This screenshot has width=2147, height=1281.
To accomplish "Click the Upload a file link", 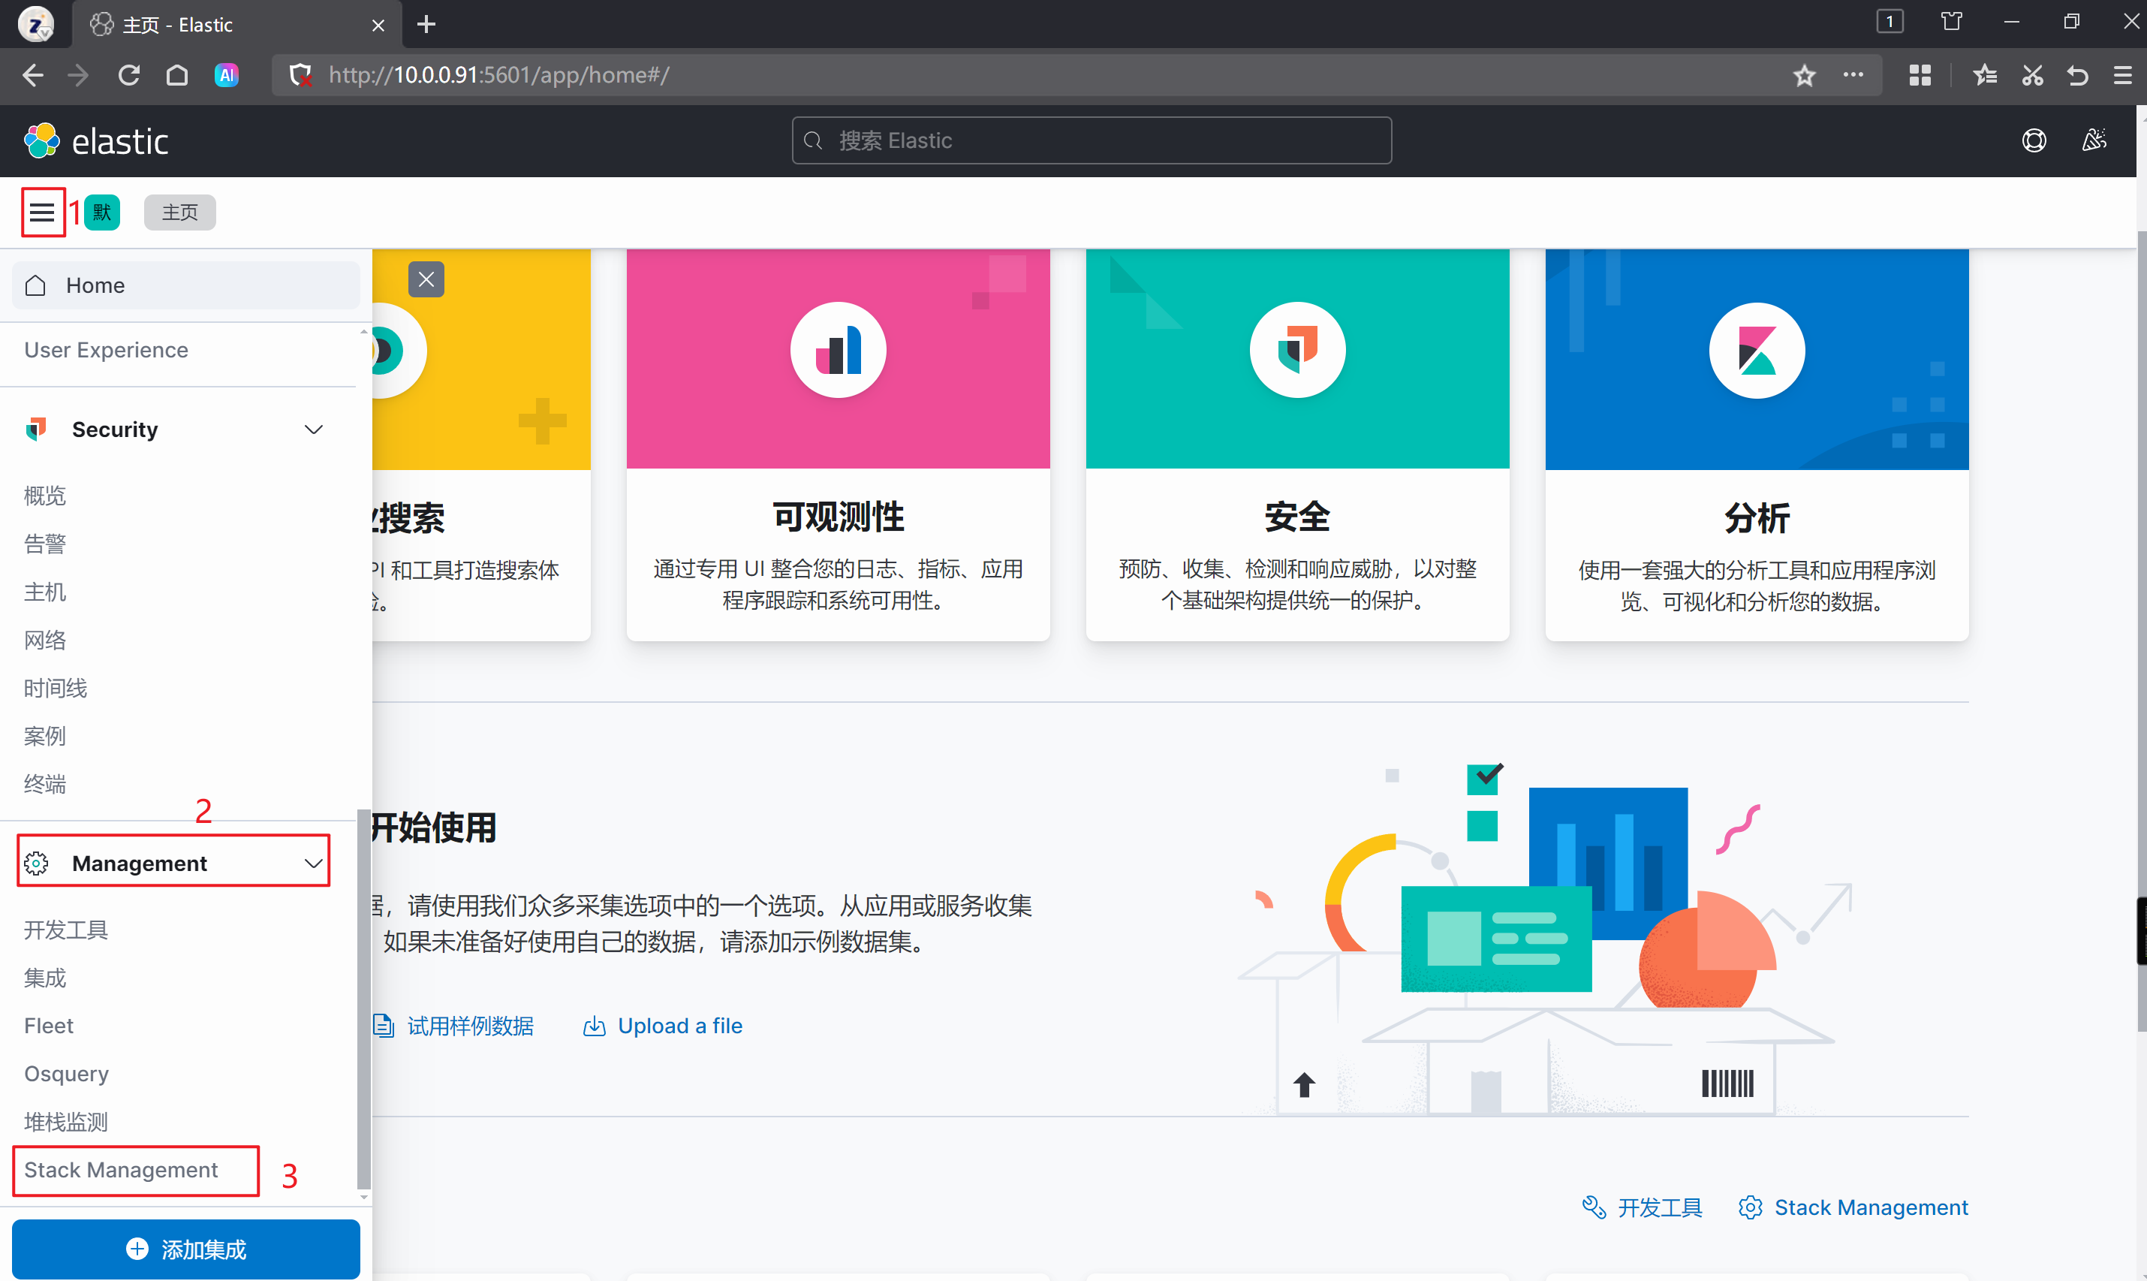I will (663, 1026).
